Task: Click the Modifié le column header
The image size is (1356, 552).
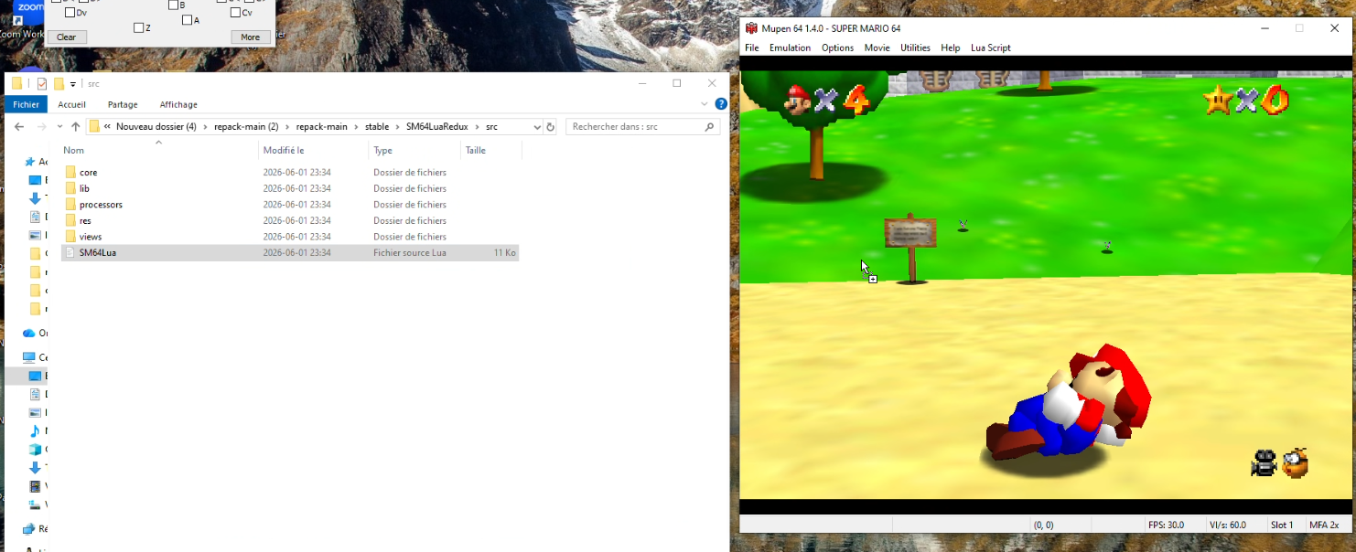Action: pos(313,150)
